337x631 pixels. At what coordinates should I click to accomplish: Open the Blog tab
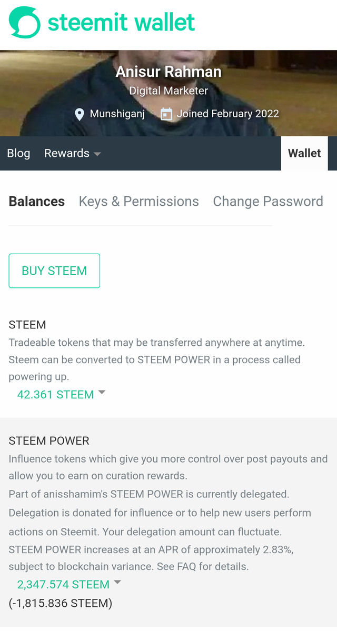(x=18, y=153)
